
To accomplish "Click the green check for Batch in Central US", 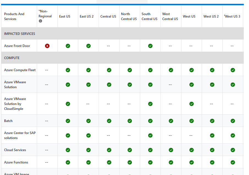I will click(x=109, y=121).
